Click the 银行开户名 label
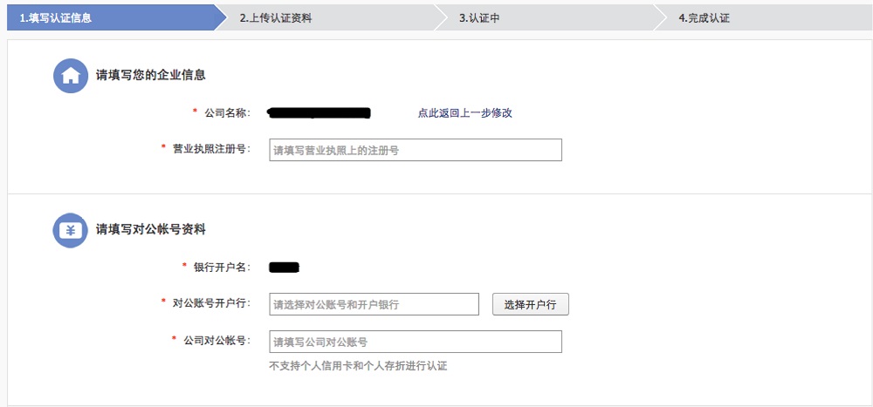 pyautogui.click(x=222, y=267)
